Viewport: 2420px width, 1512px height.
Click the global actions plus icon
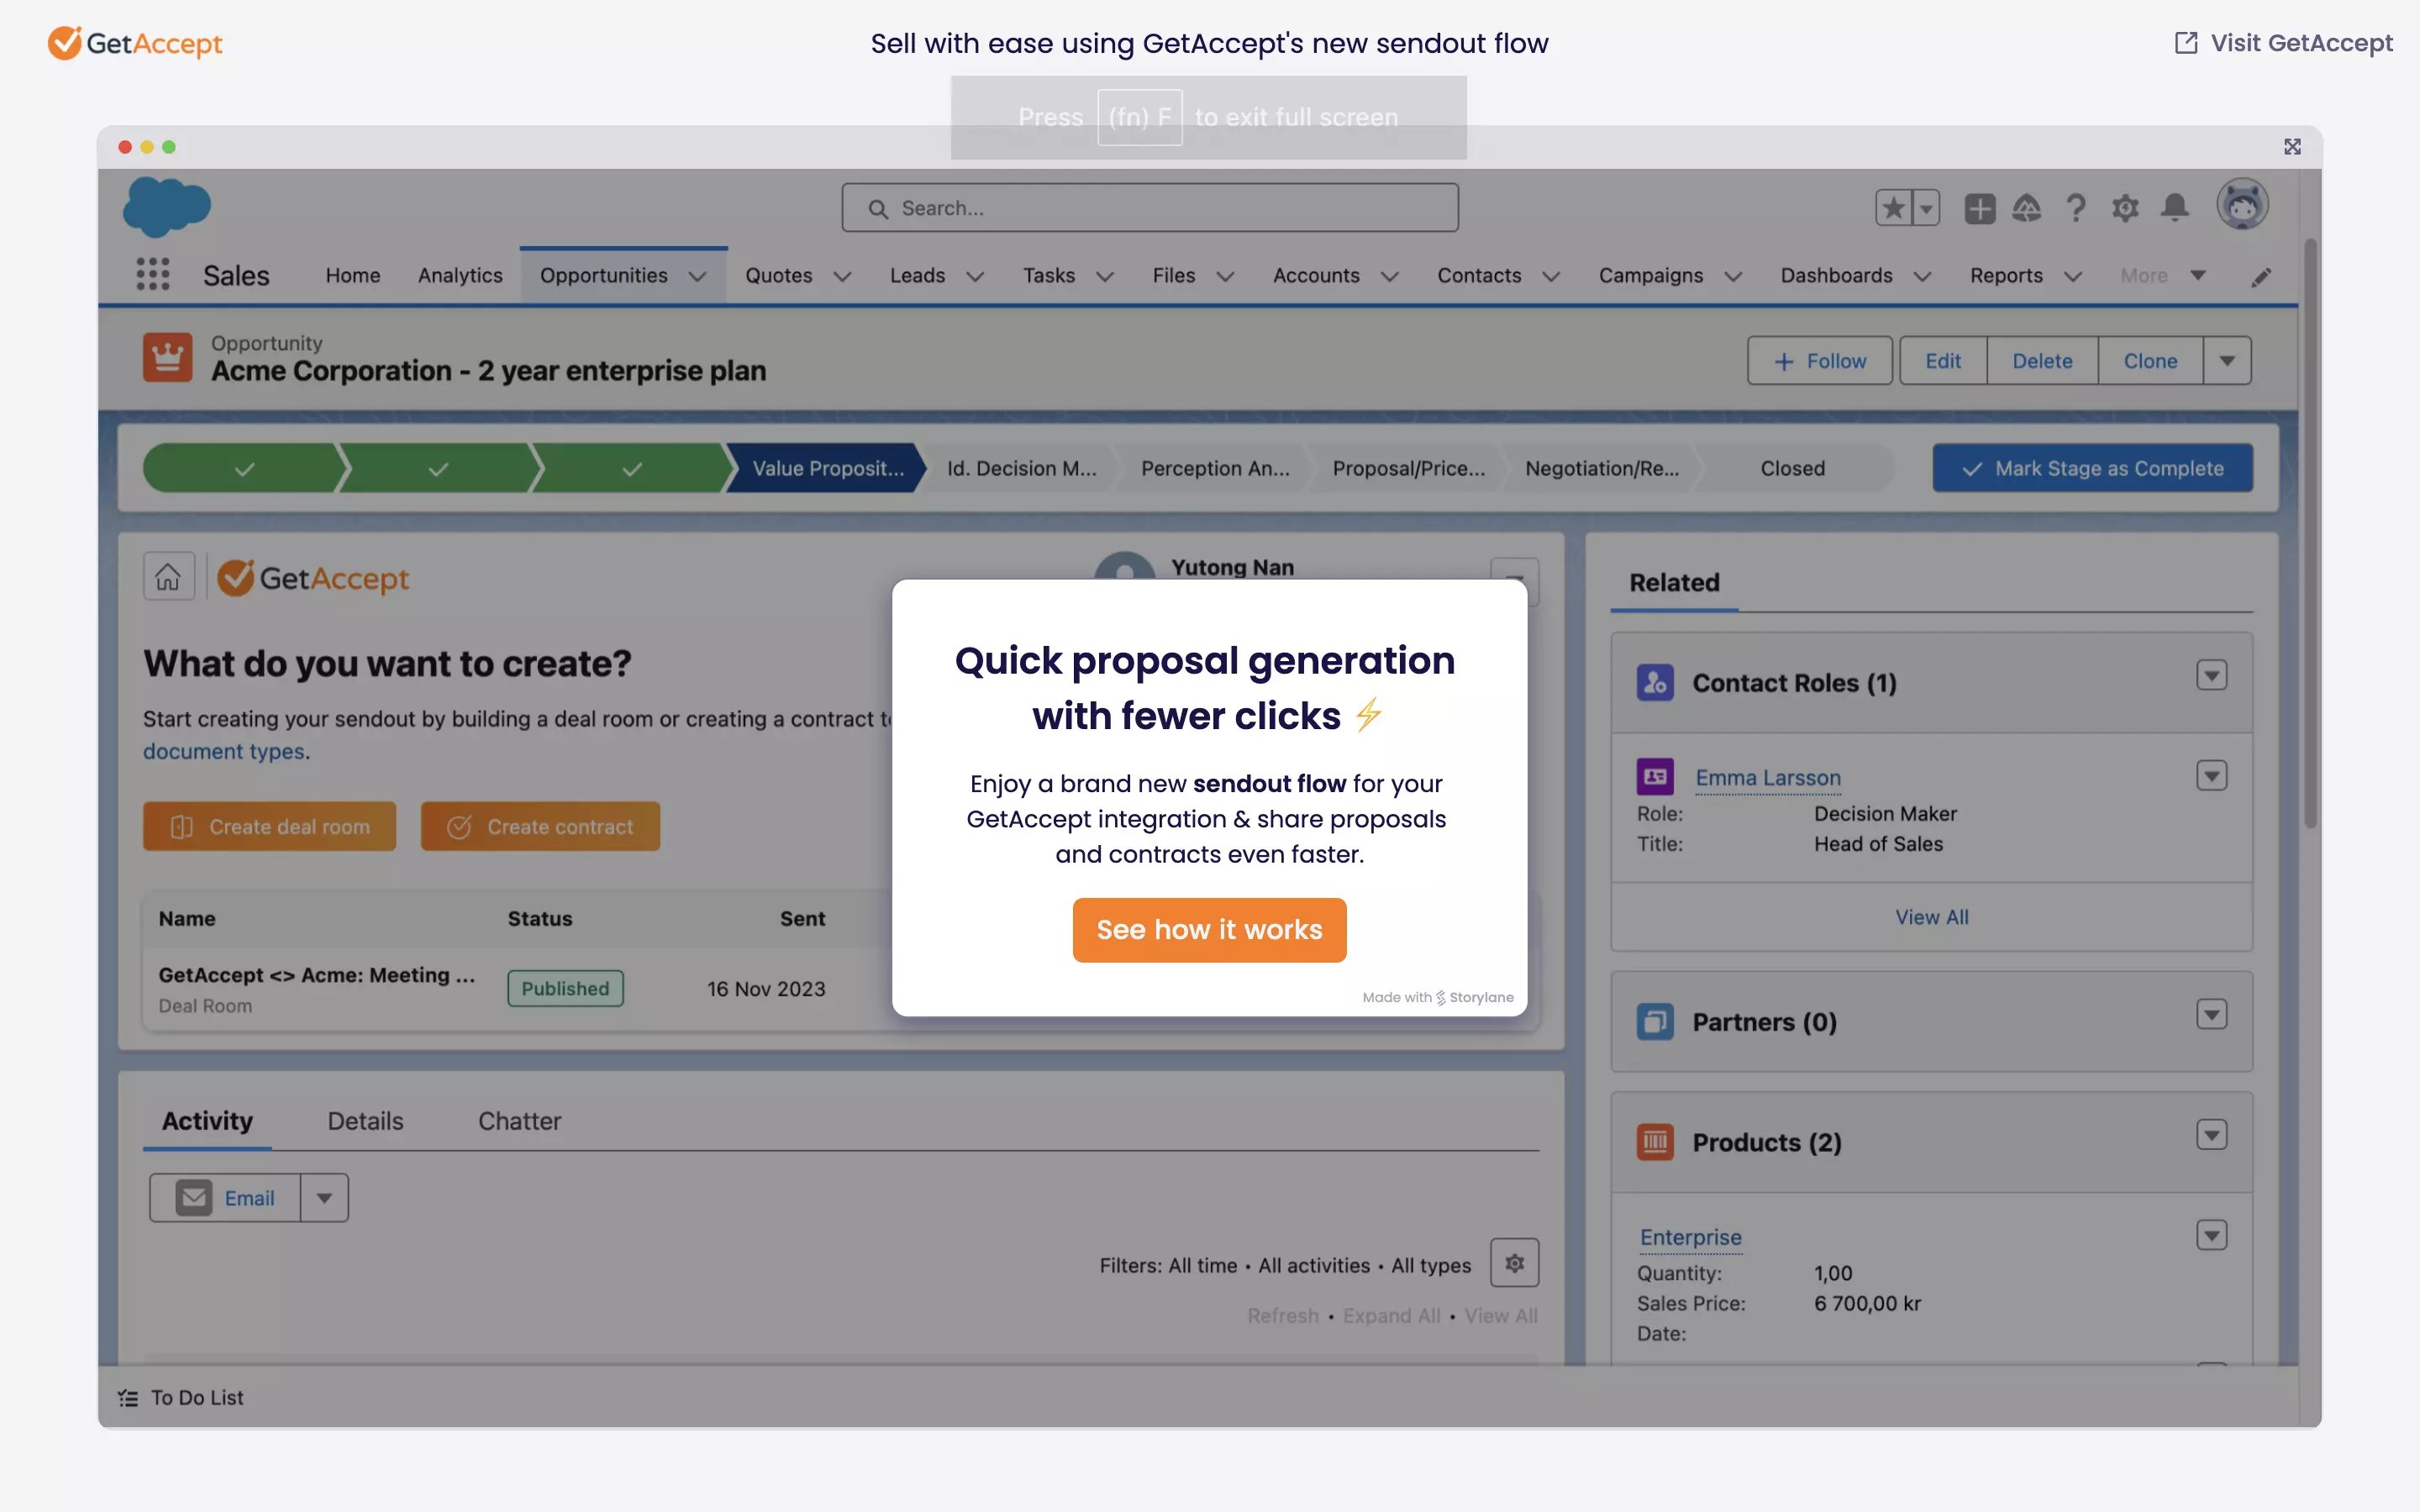(1979, 208)
